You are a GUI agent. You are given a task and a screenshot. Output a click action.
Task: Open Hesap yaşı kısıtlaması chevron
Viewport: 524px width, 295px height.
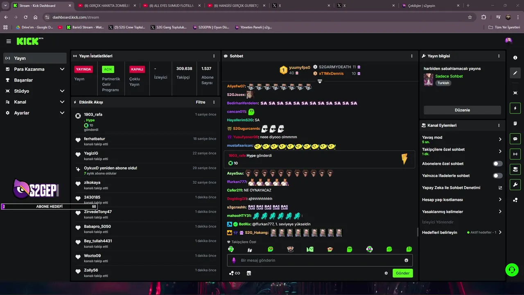[500, 200]
